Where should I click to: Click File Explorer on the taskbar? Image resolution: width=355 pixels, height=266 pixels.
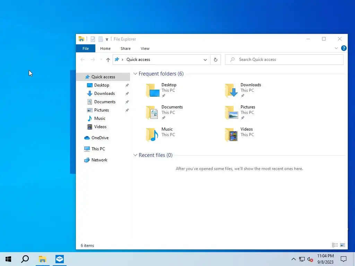[x=42, y=259]
